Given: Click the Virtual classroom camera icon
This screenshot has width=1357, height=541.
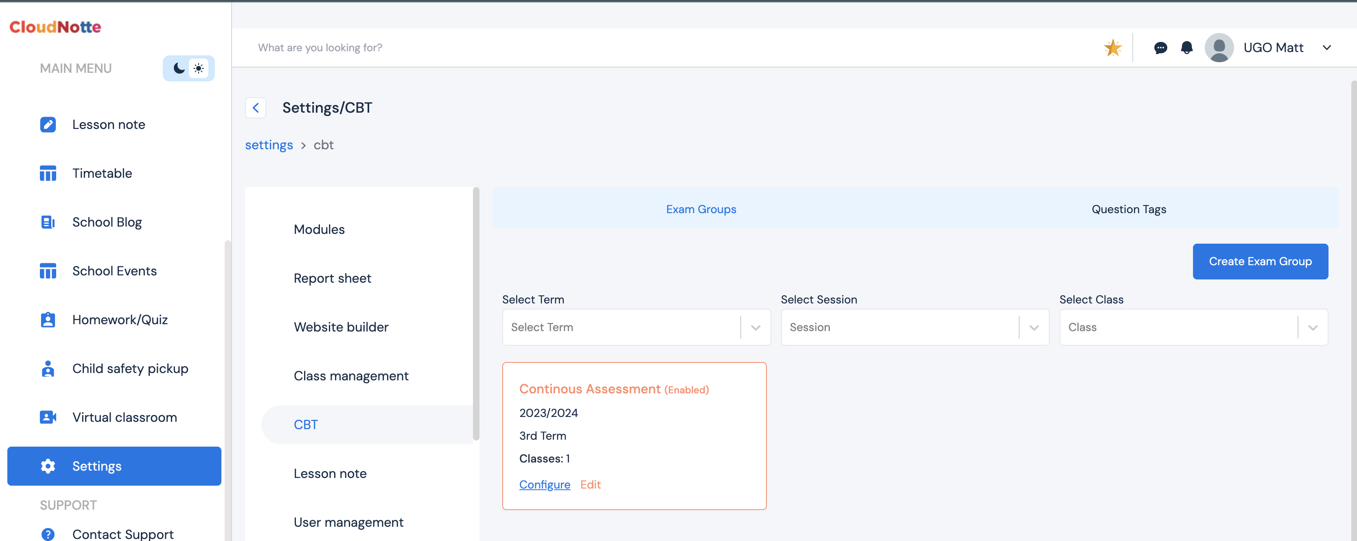Looking at the screenshot, I should pyautogui.click(x=48, y=417).
